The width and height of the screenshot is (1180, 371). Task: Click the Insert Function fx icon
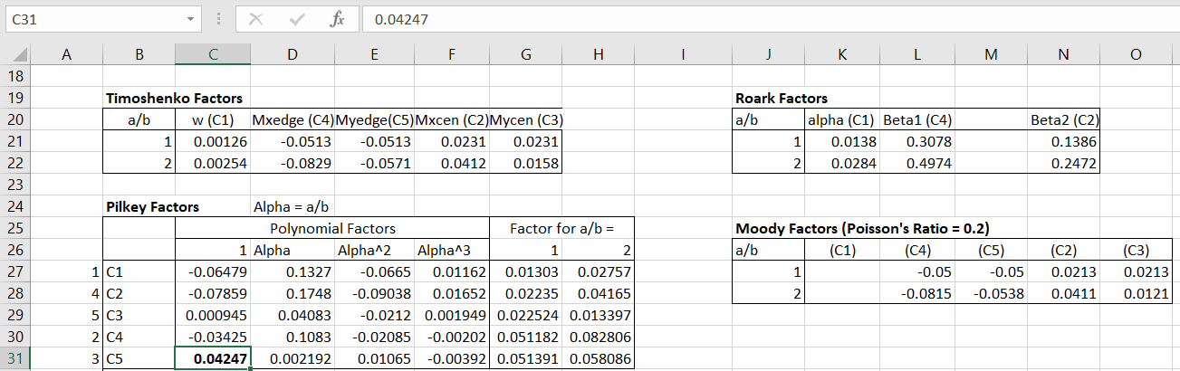[337, 19]
